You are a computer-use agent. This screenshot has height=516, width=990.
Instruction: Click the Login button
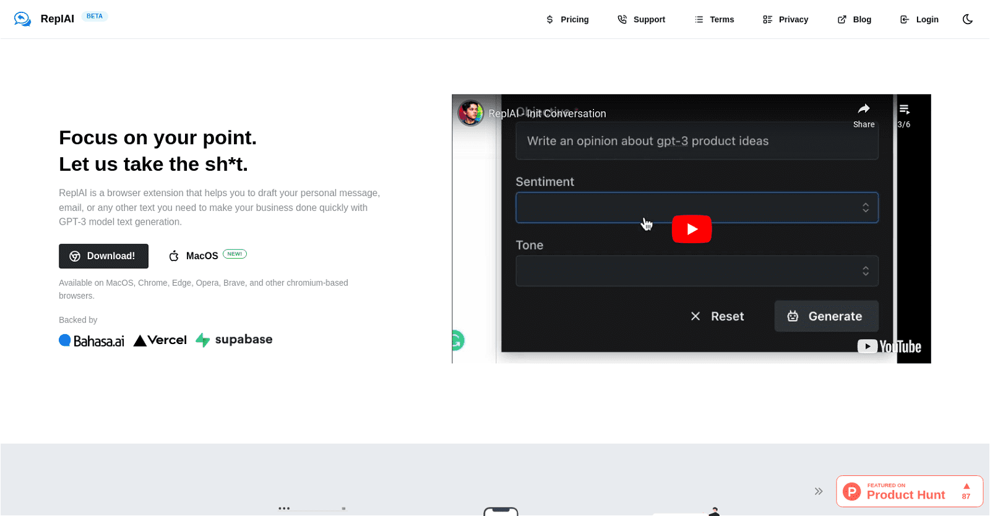pyautogui.click(x=919, y=20)
